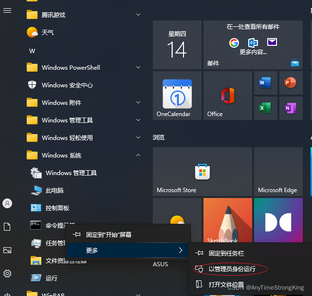The width and height of the screenshot is (312, 296).
Task: Expand the Windows 附件 chevron
Action: click(138, 102)
